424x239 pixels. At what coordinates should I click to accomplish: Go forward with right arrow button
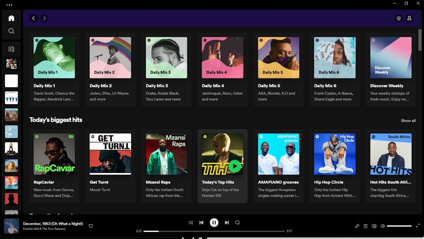[44, 18]
